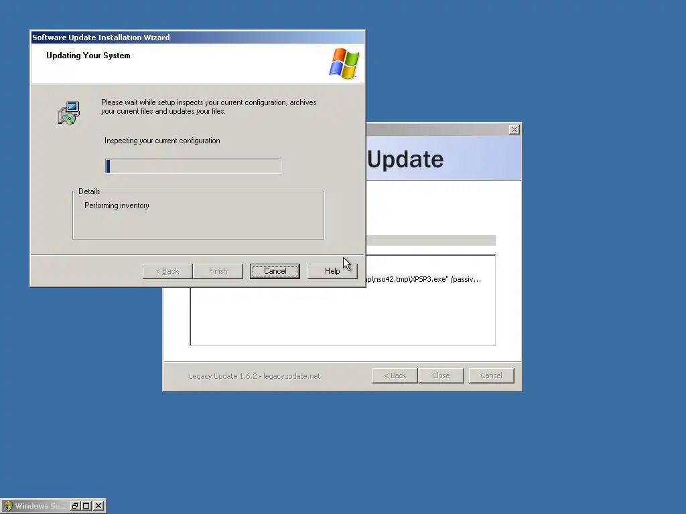
Task: Click the close icon on minimized Windows Setup bar
Action: point(99,506)
